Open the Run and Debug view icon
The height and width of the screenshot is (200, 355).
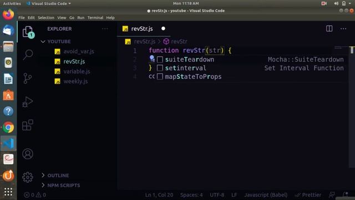click(28, 102)
